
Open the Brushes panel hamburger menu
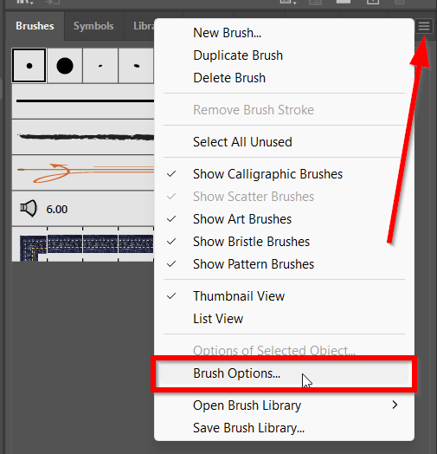[x=424, y=26]
